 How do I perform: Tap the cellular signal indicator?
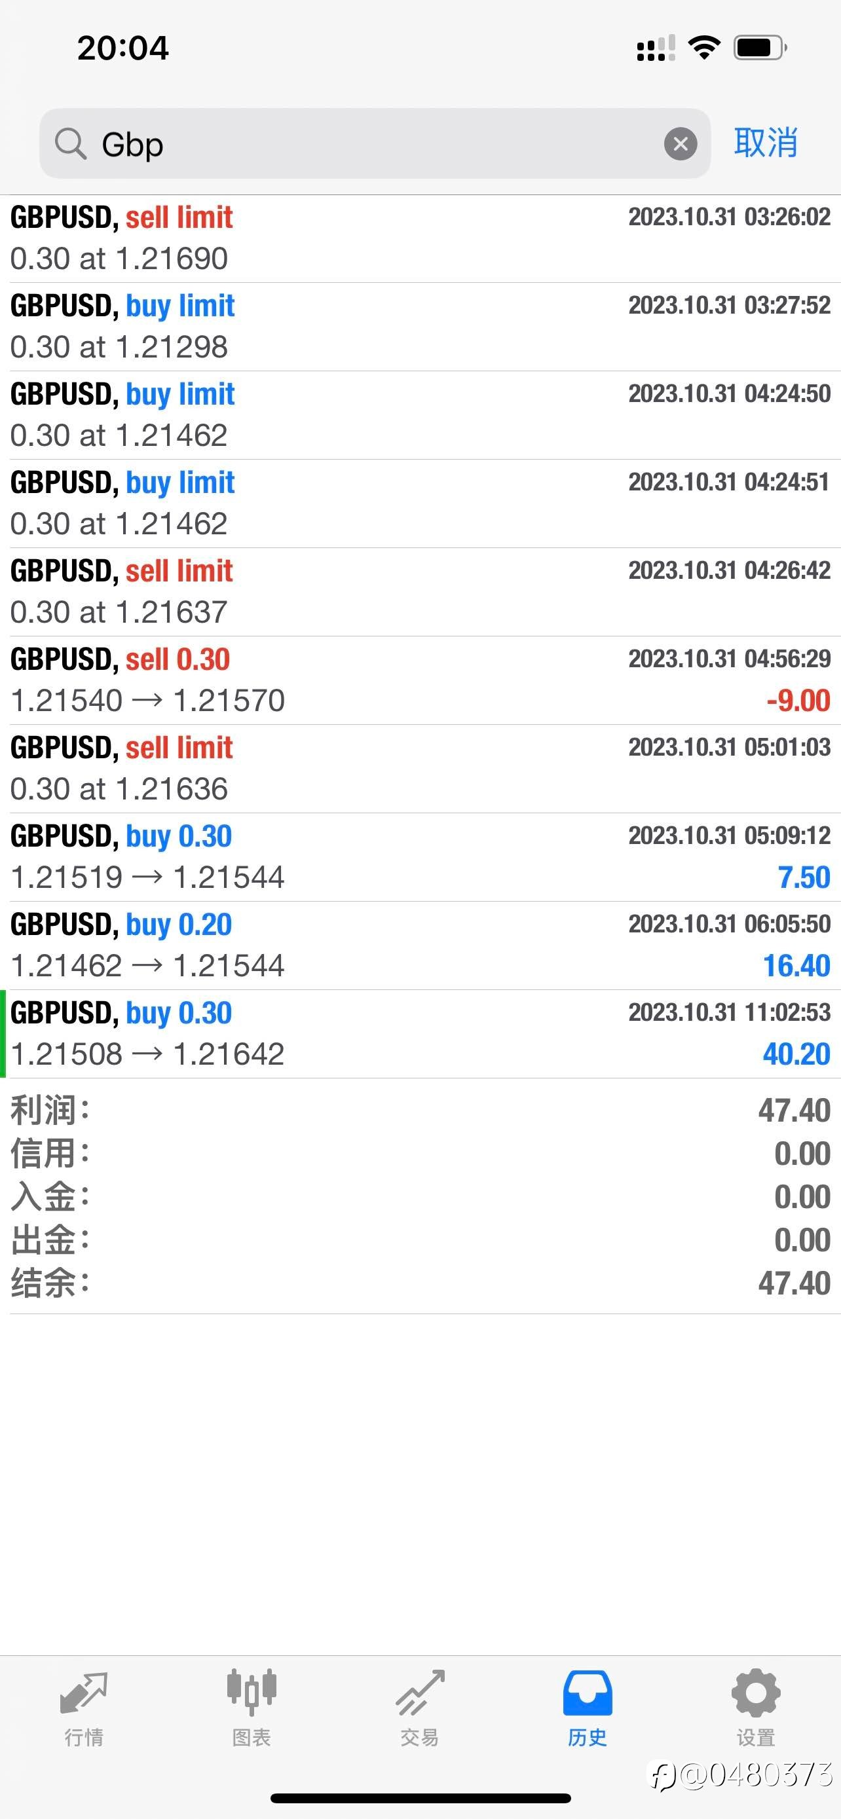656,48
